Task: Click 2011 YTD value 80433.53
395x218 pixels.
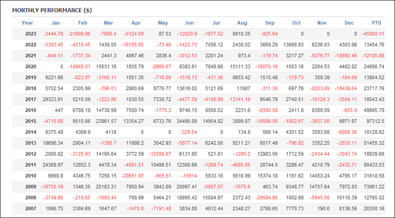Action: tap(374, 165)
